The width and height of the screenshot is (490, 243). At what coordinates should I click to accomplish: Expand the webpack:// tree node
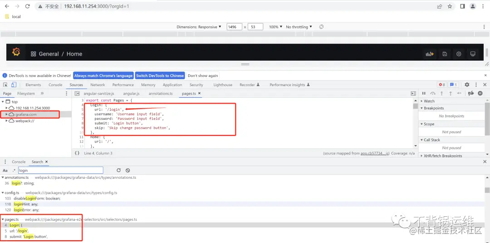tap(6, 121)
